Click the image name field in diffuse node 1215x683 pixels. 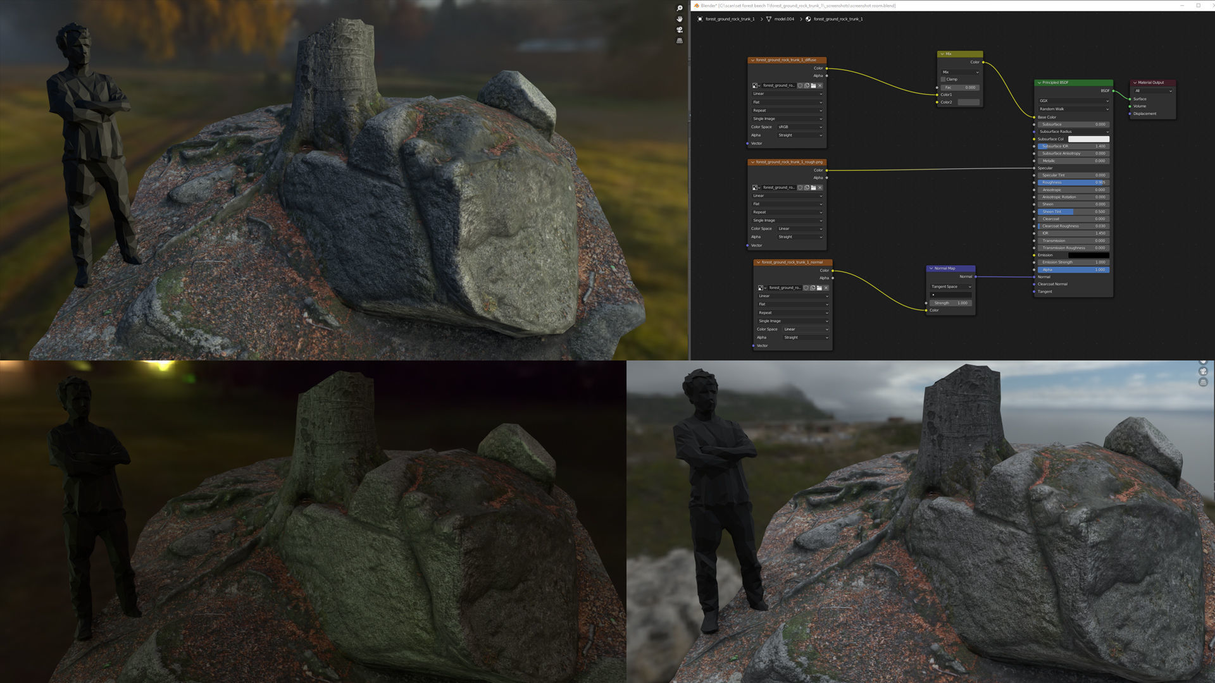(778, 85)
